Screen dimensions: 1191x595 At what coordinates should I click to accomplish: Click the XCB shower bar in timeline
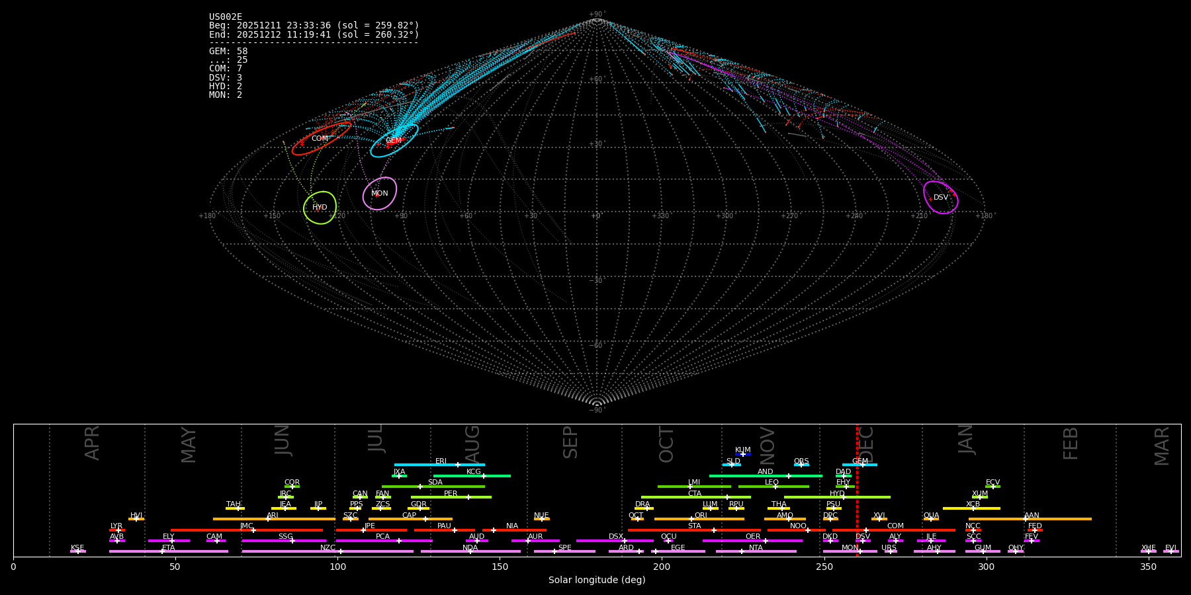pos(971,508)
